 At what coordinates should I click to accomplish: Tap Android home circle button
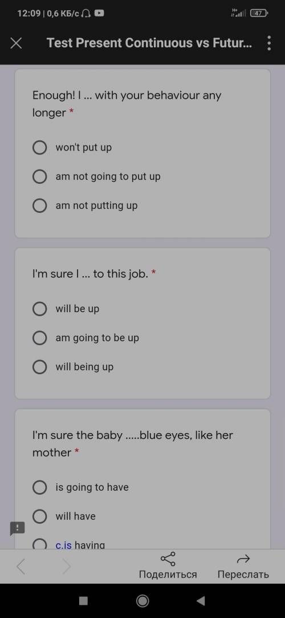click(142, 601)
